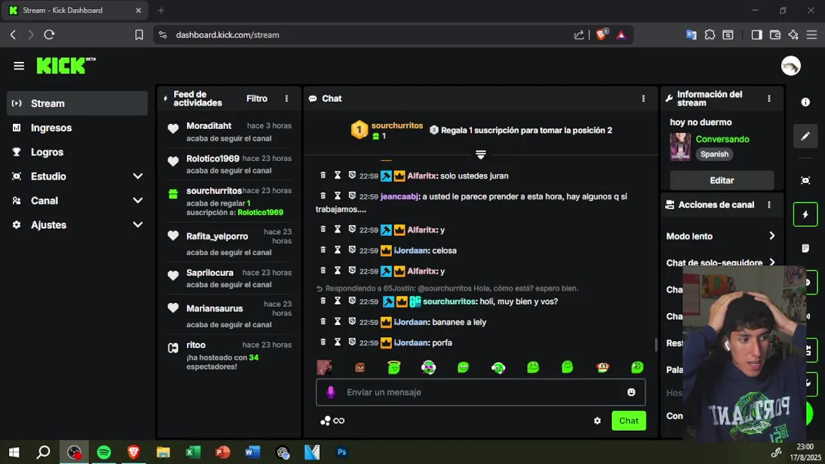Click the green Chat send button
The image size is (825, 464).
[628, 421]
